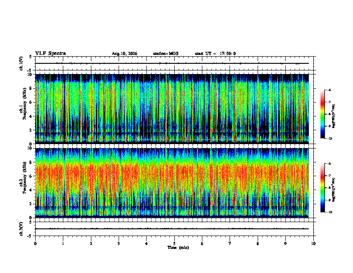Image resolution: width=353 pixels, height=273 pixels.
Task: Click the ch.2 spectrogram color bar
Action: coord(322,188)
